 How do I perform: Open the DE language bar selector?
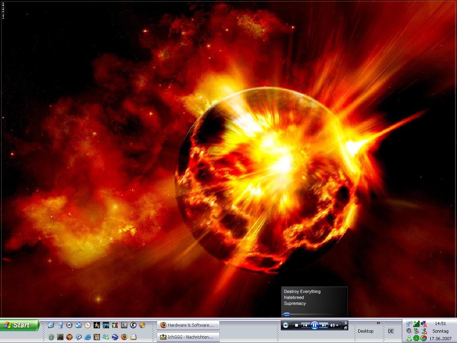click(x=391, y=331)
